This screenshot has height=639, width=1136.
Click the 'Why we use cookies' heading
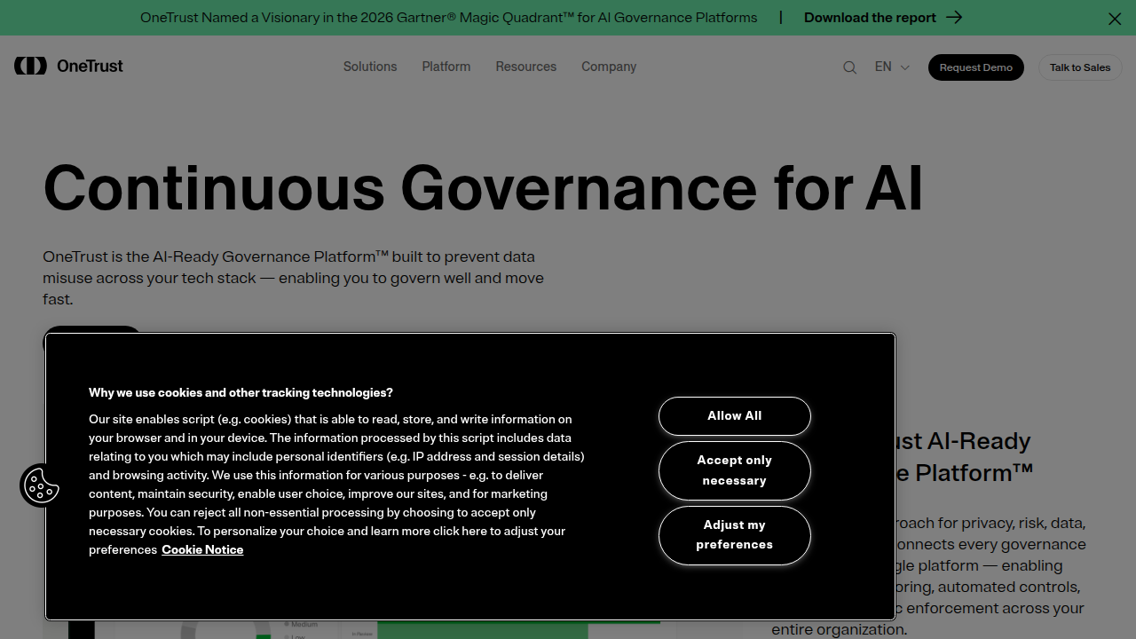[241, 392]
